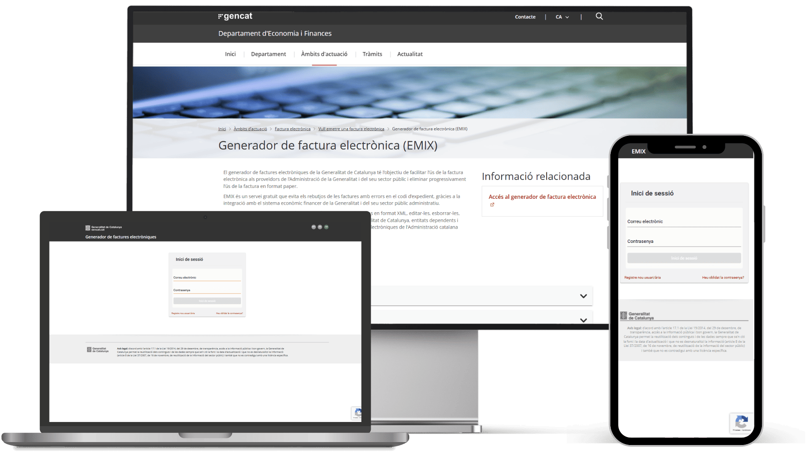
Task: Click the reCAPTCHA badge on the phone screen
Action: [741, 423]
